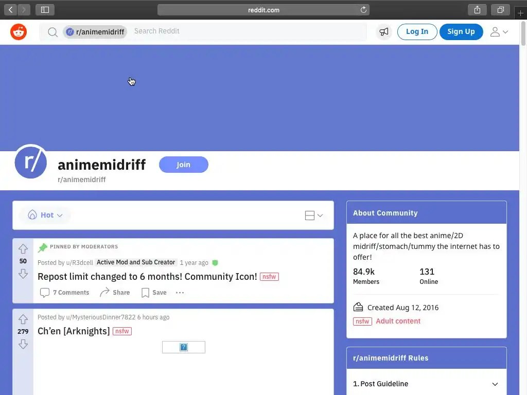This screenshot has height=395, width=527.
Task: Open the Repost limit changed post title
Action: click(x=147, y=276)
